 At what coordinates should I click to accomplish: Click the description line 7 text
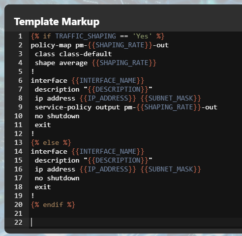(93, 90)
